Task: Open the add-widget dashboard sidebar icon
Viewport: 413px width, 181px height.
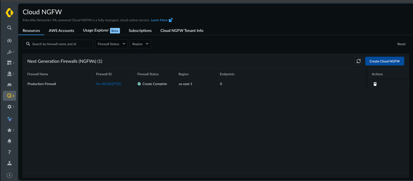Action: [9, 63]
